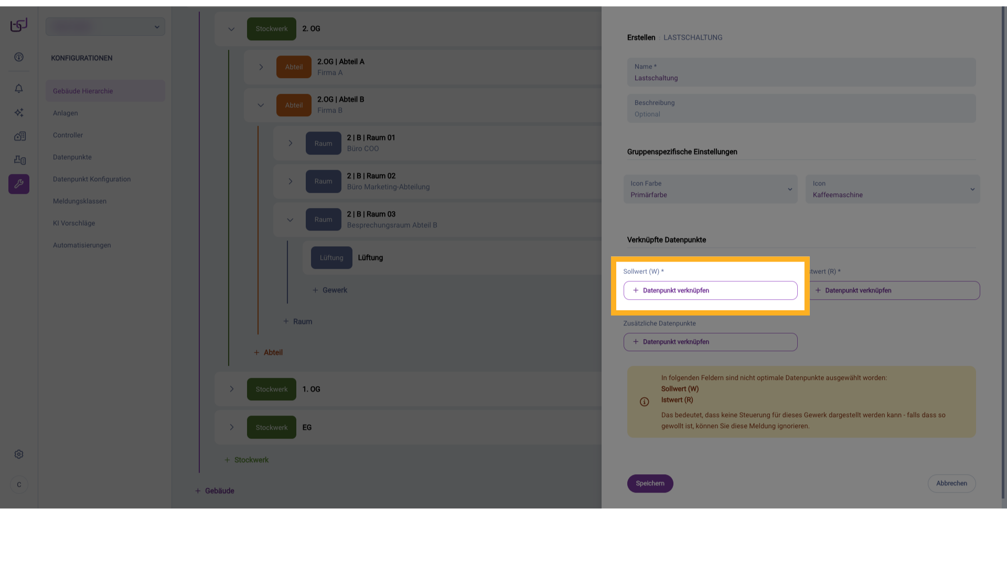Open Datenpunkte in configuration menu

click(72, 157)
